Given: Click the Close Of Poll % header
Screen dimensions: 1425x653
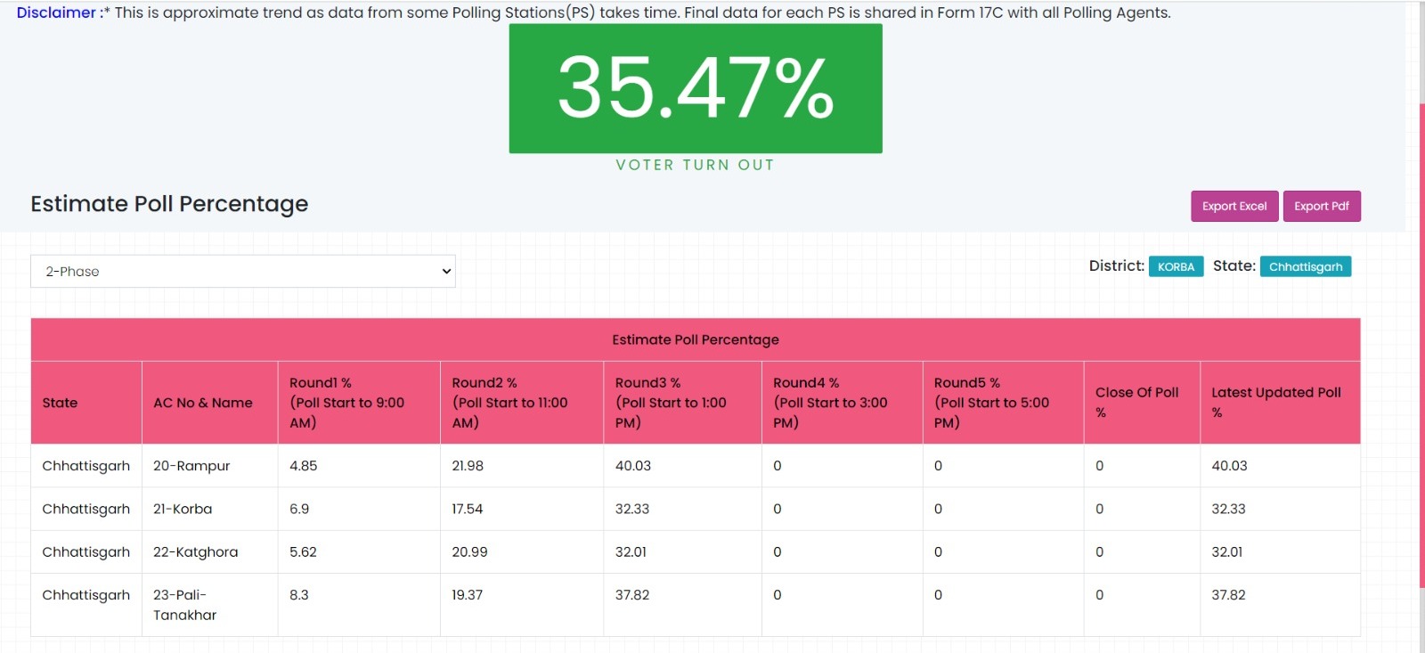Looking at the screenshot, I should pyautogui.click(x=1136, y=403).
